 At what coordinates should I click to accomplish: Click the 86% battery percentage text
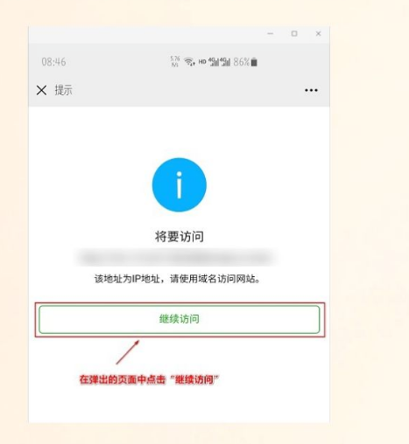(242, 62)
